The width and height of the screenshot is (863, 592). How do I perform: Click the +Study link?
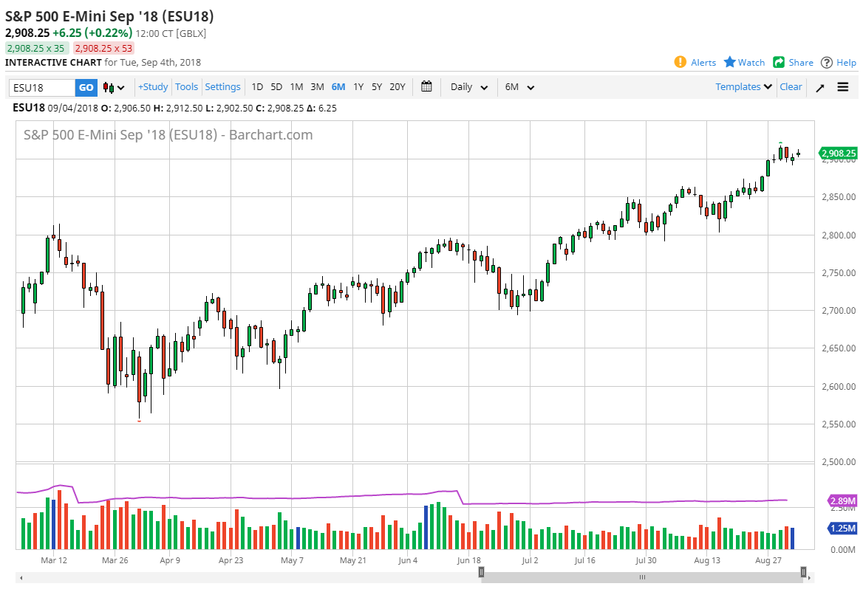coord(152,86)
